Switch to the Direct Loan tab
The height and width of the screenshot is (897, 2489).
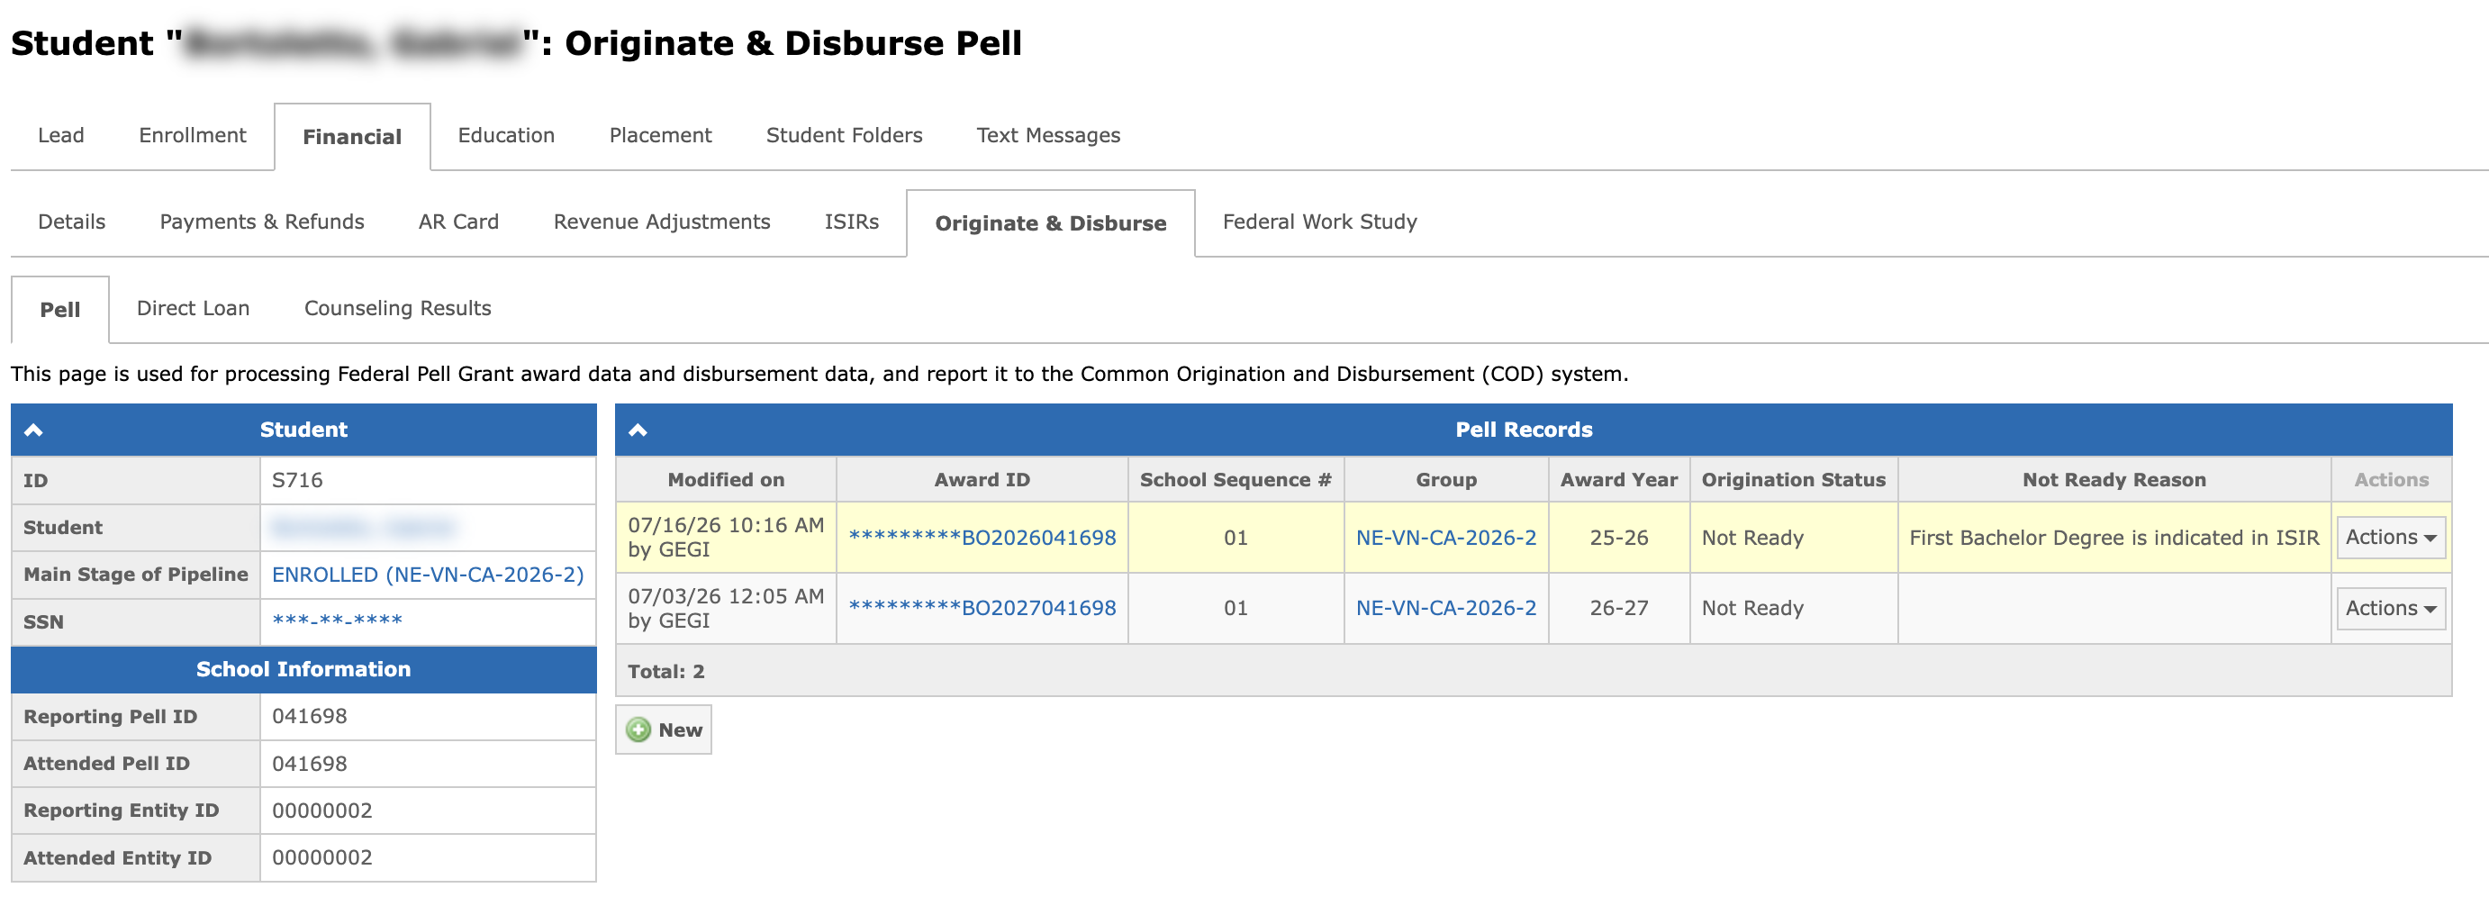(194, 308)
